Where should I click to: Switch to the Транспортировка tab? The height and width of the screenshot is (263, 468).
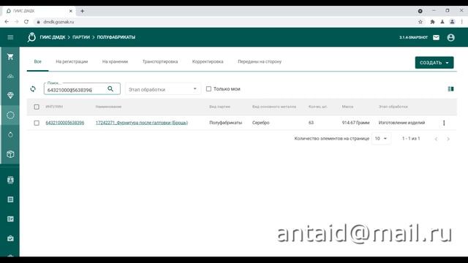click(x=160, y=61)
